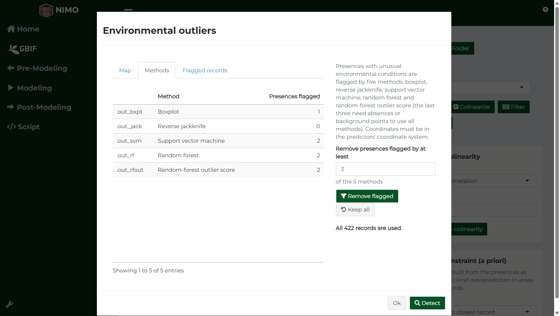Click the colinearity button in background panel
560x316 pixels.
469,229
